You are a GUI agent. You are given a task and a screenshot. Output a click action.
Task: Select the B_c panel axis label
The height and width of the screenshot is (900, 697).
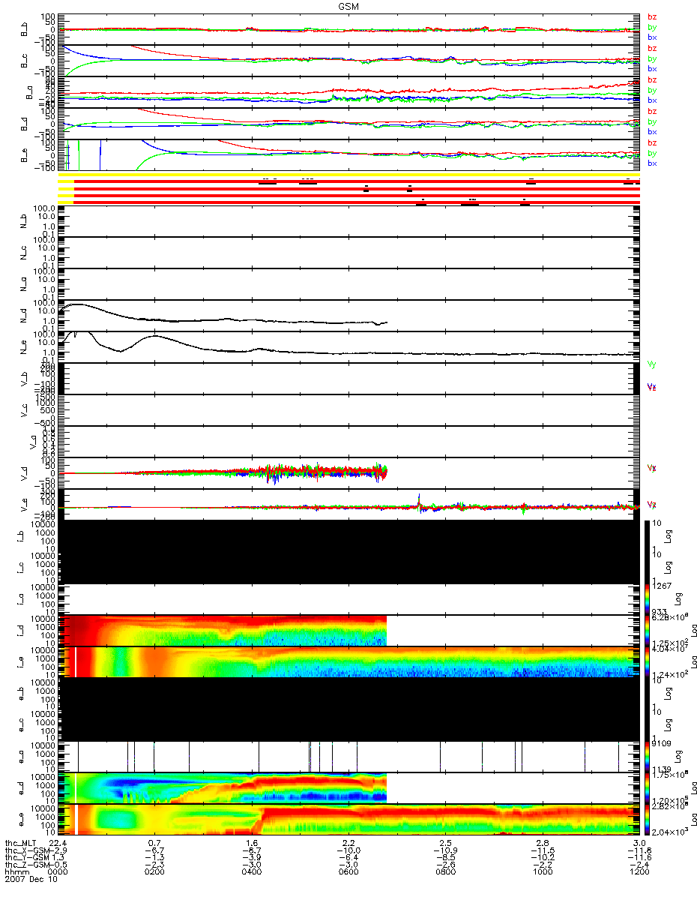tap(24, 61)
